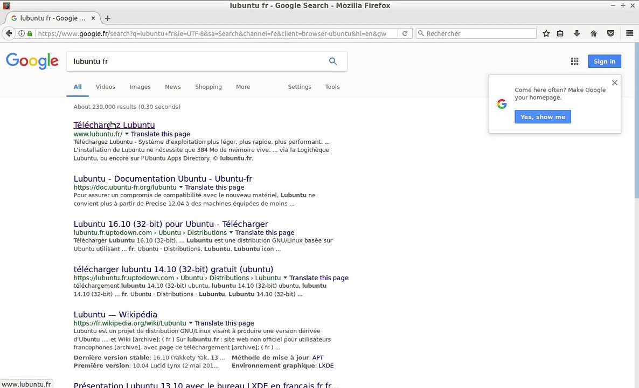Open 'Lubuntu 16.10 (32-bit) pour Ubuntu' link

171,224
